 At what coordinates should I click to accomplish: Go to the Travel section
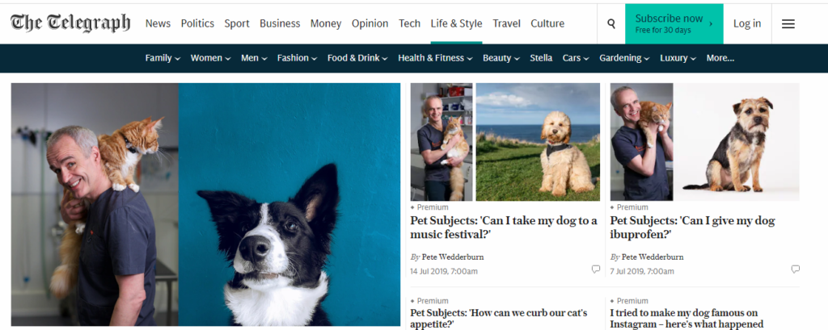506,23
